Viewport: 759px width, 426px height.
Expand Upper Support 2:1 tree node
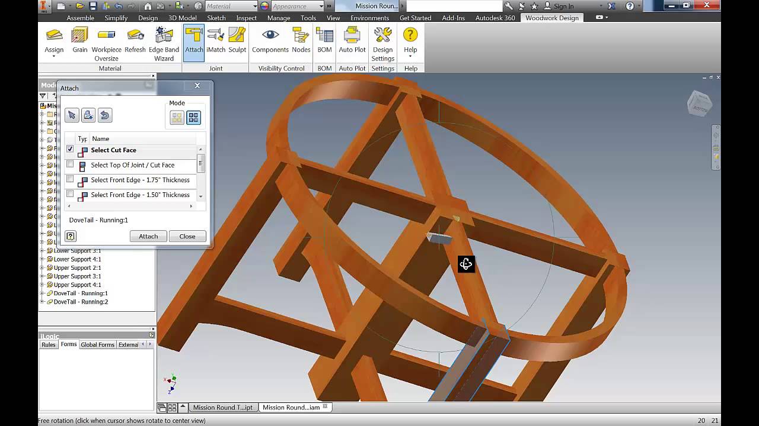click(42, 267)
